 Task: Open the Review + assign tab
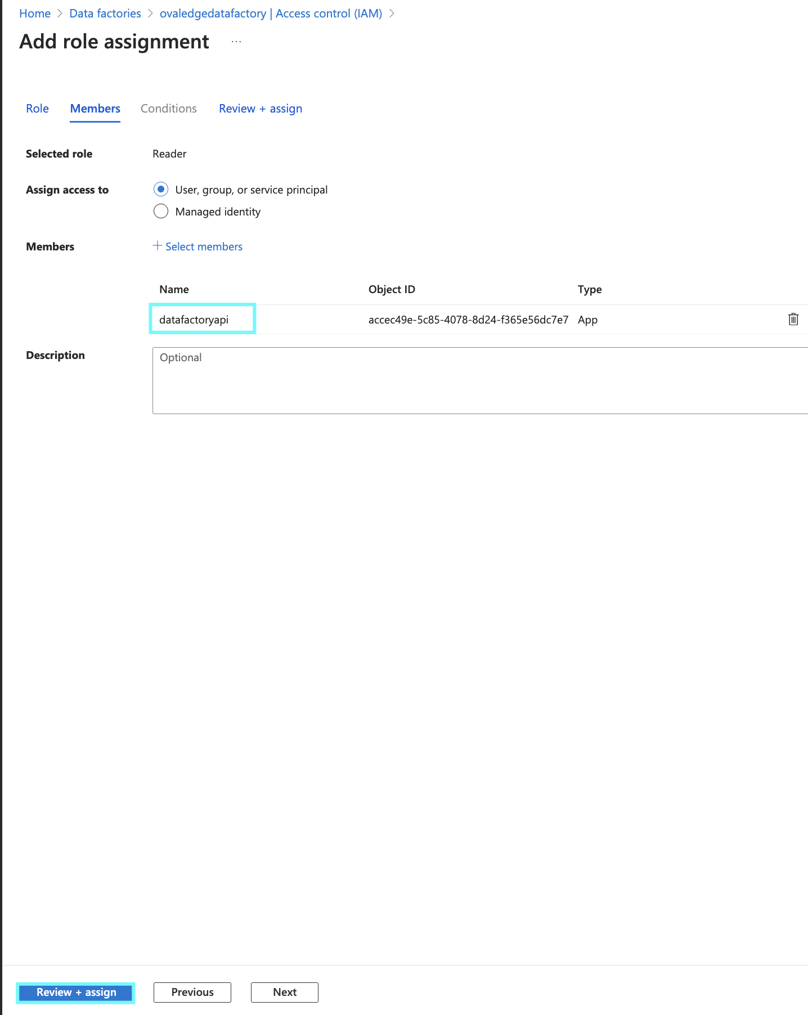pyautogui.click(x=260, y=109)
